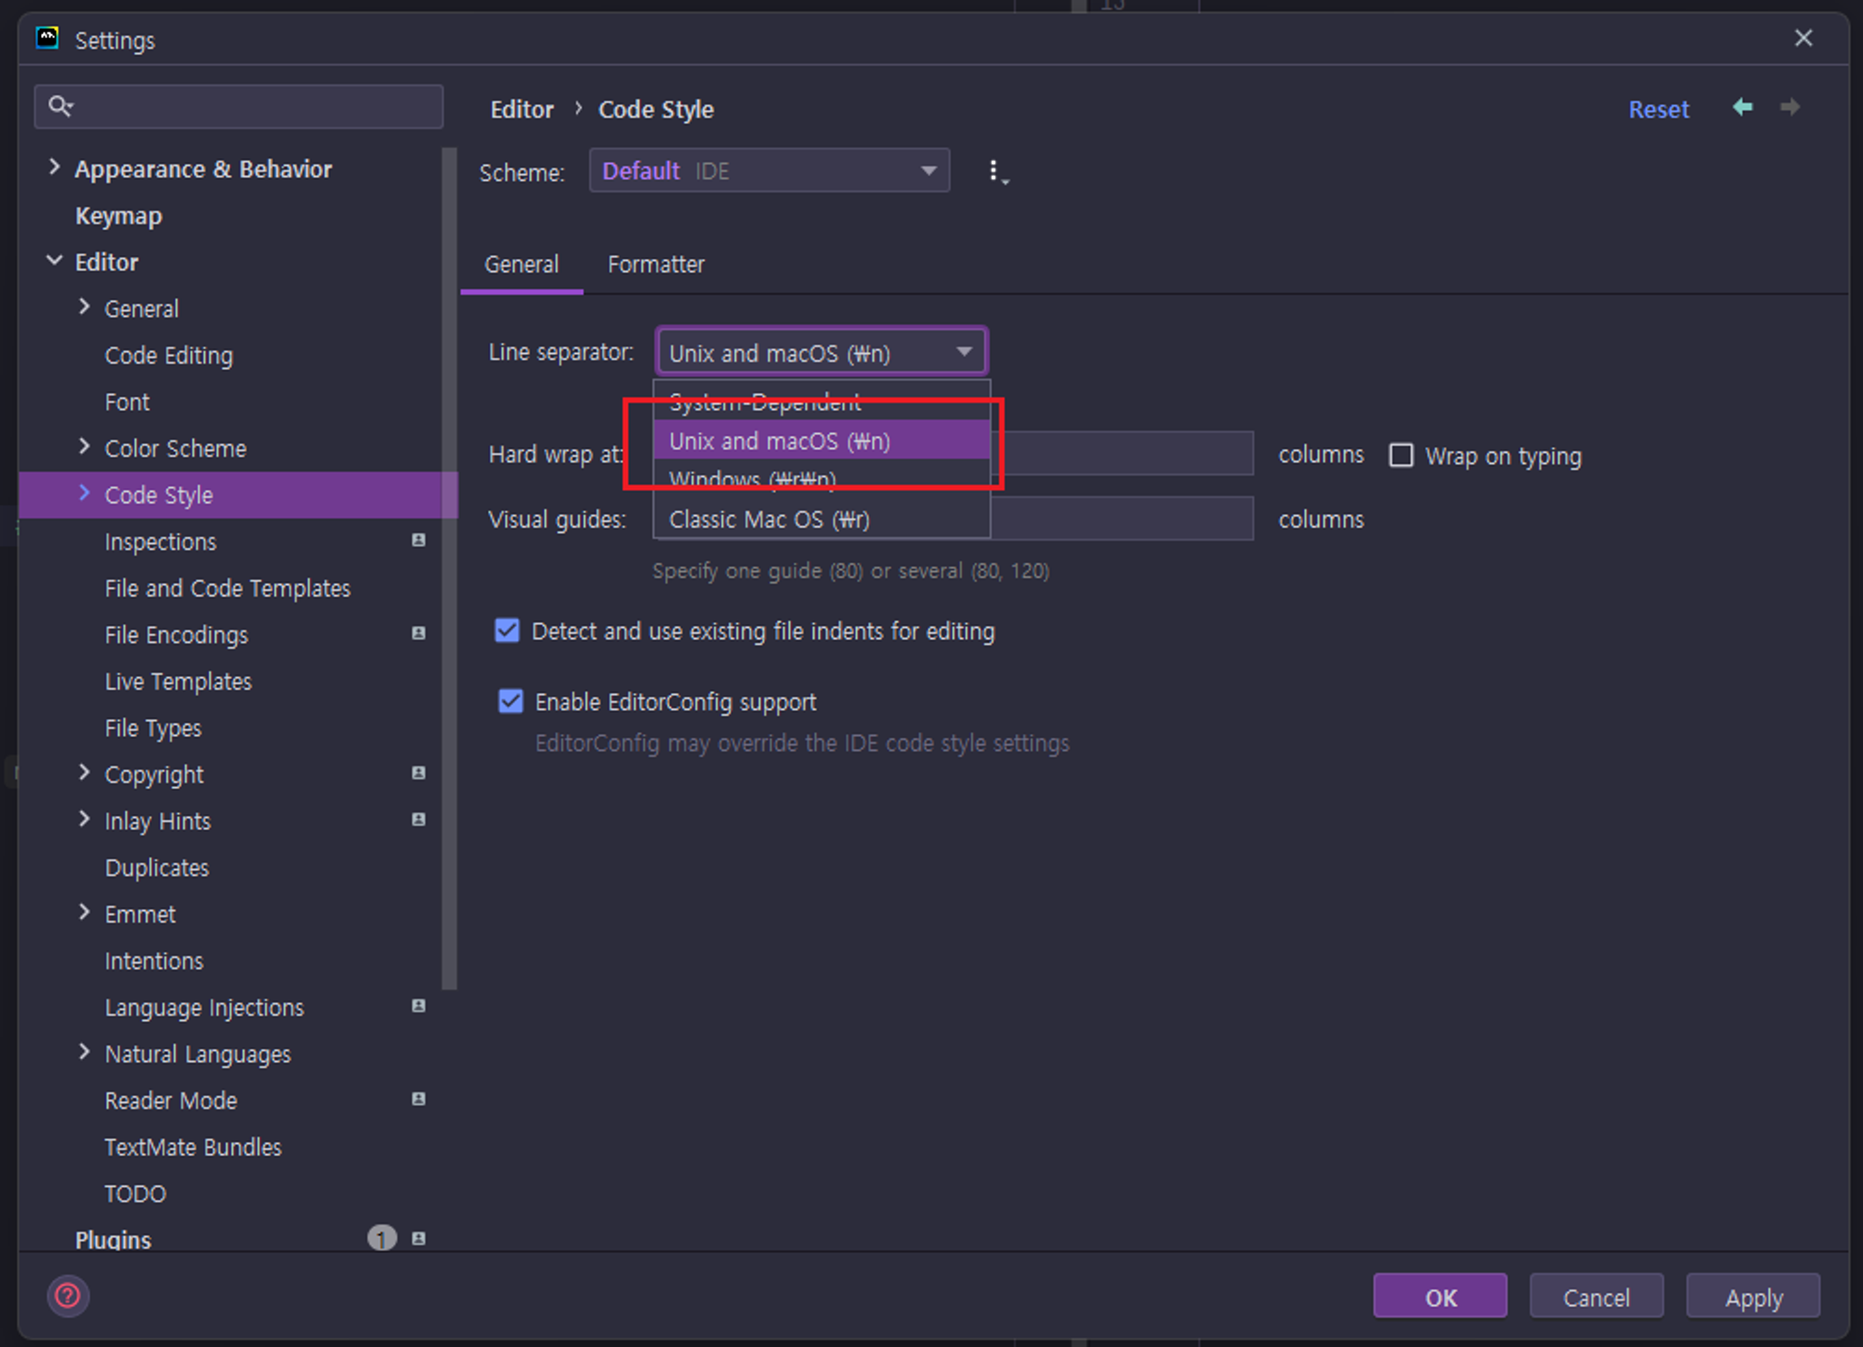Switch to the Formatter tab
The width and height of the screenshot is (1863, 1347).
click(656, 265)
